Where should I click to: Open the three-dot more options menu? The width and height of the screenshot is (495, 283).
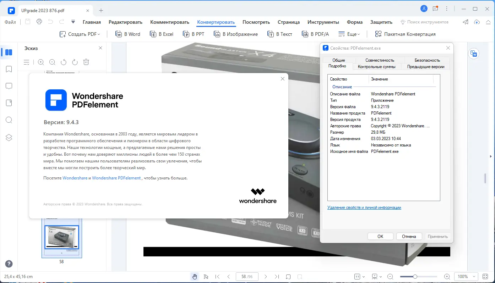(x=447, y=9)
